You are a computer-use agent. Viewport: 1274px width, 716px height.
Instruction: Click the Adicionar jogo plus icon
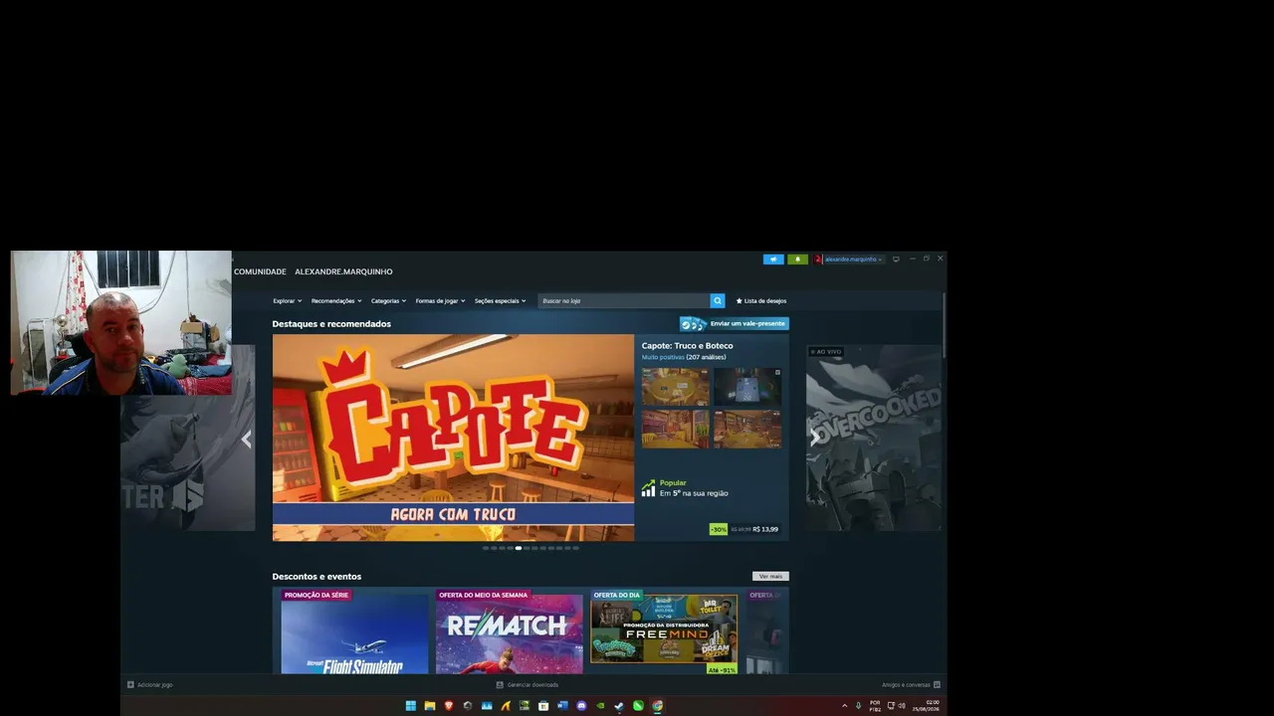(x=130, y=684)
